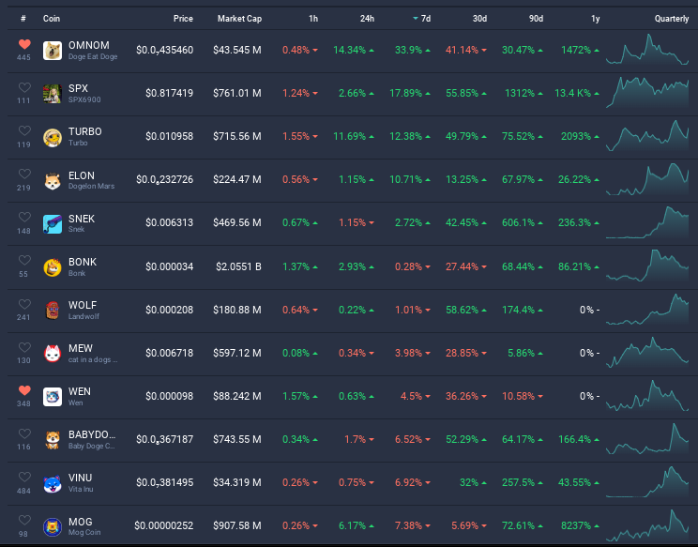This screenshot has width=698, height=547.
Task: Click the Vita Inu VINU logo
Action: click(x=53, y=483)
